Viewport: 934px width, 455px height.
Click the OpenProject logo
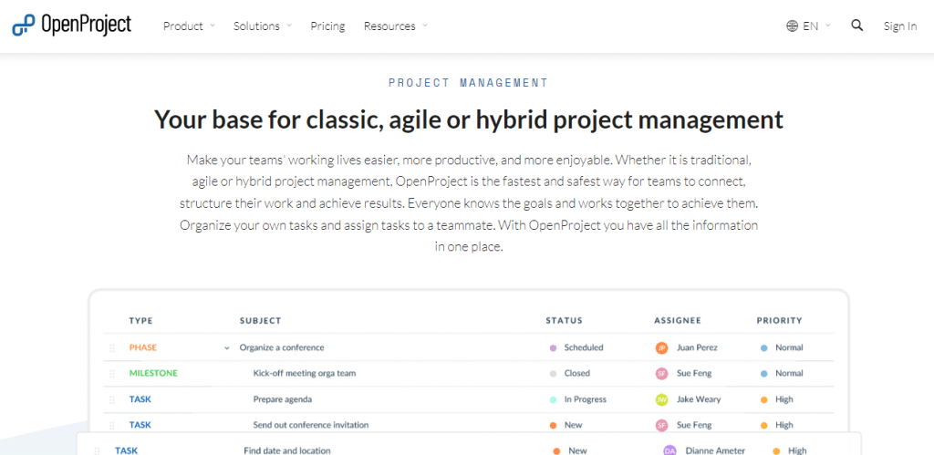point(71,25)
